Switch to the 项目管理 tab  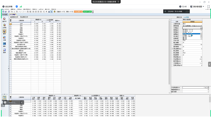(x=5, y=14)
